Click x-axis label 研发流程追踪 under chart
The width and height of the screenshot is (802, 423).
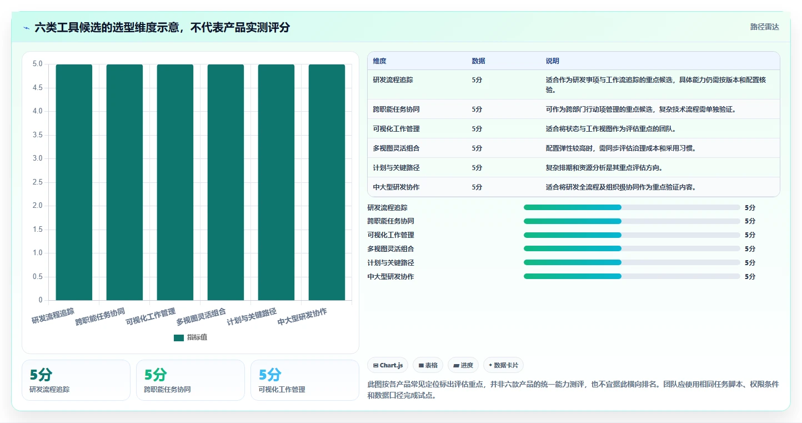53,316
